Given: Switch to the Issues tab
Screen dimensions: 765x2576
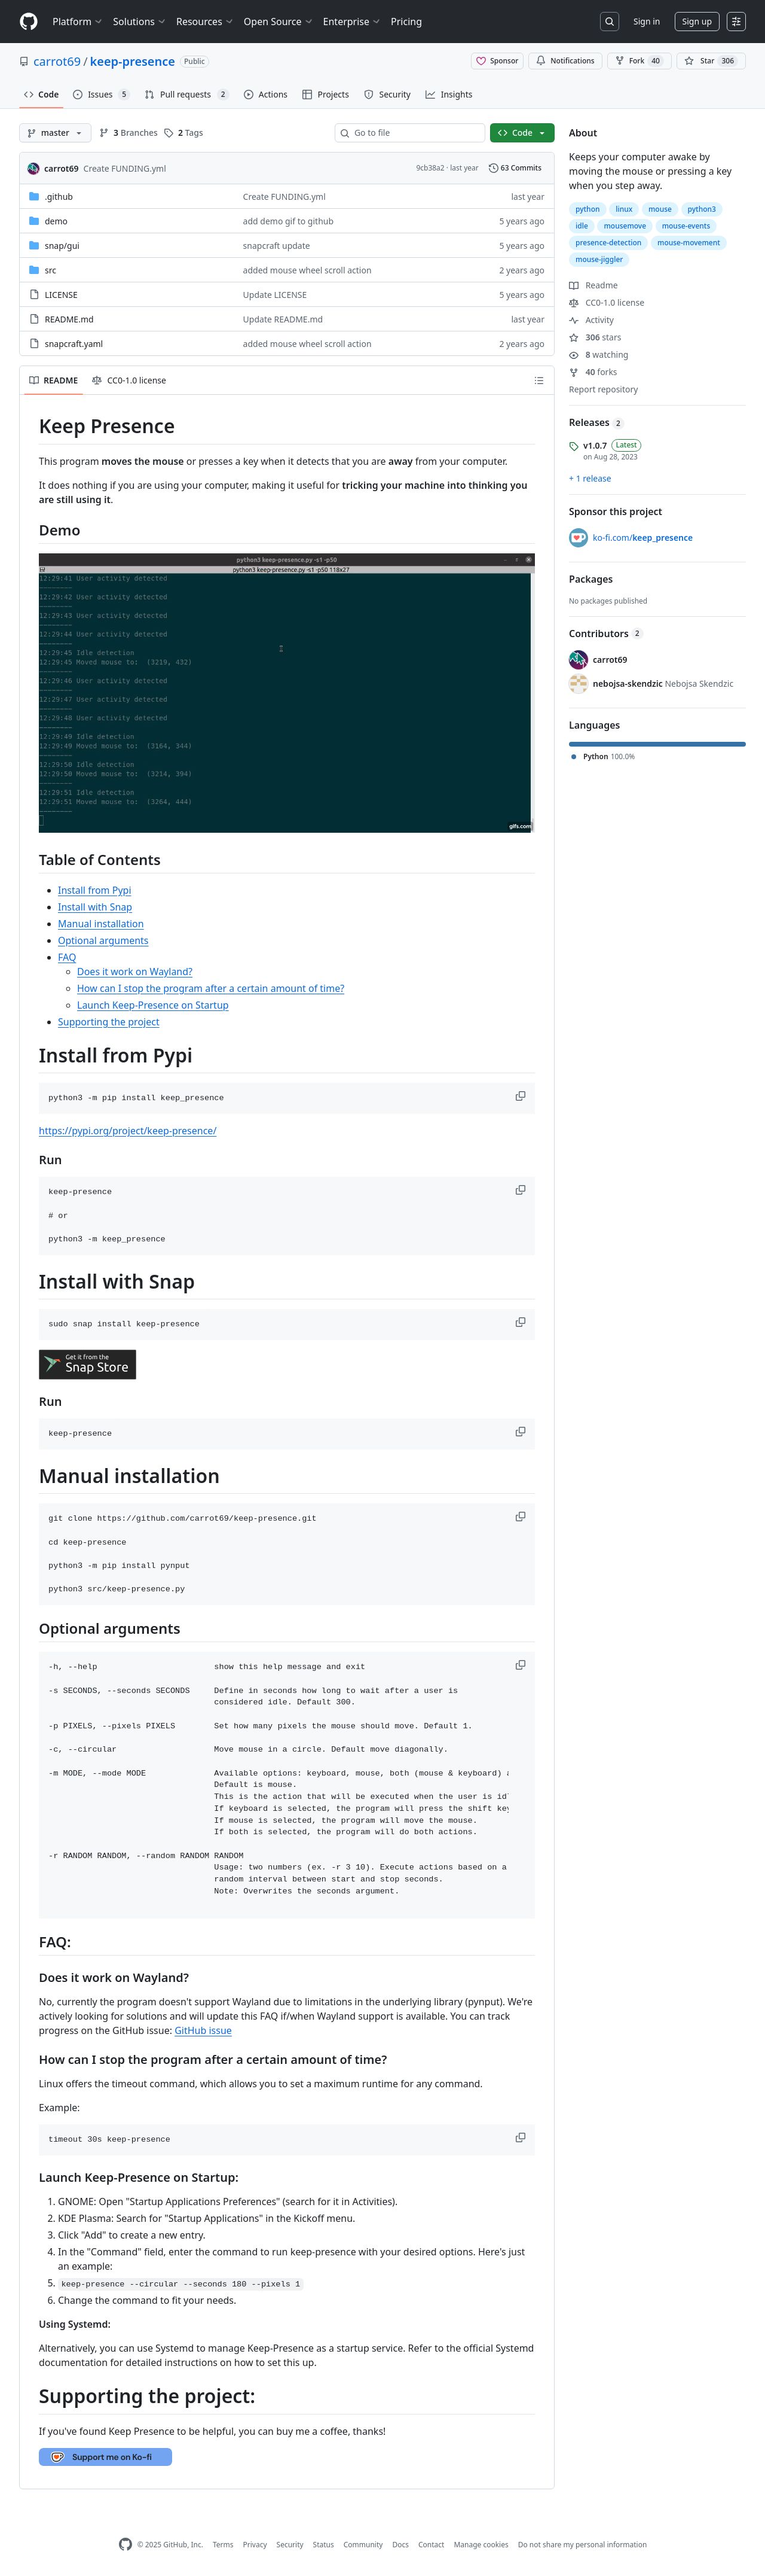Looking at the screenshot, I should 101,95.
